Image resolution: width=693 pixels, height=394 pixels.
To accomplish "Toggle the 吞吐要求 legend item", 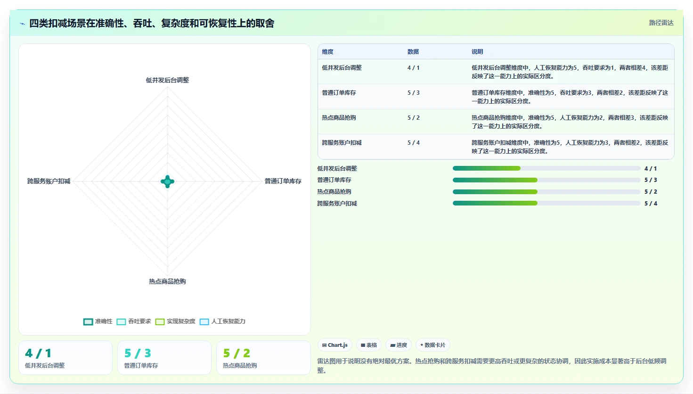I will tap(134, 321).
